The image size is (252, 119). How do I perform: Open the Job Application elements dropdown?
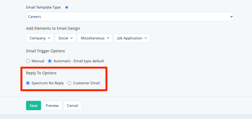coord(132,38)
